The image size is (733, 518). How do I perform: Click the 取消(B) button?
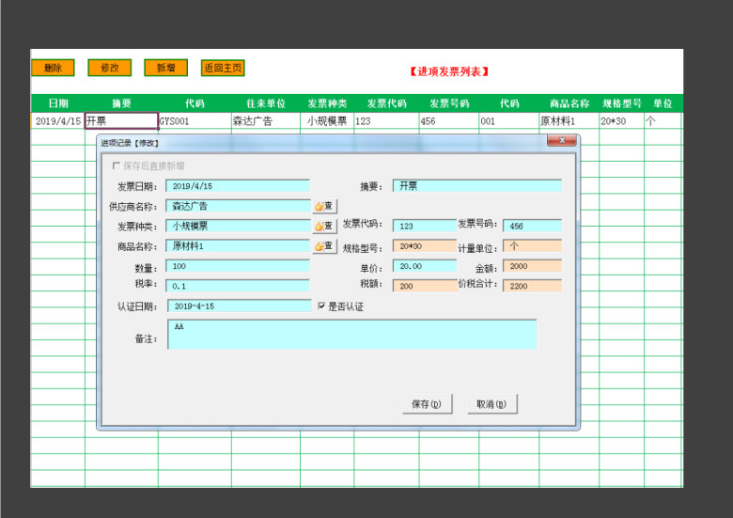[491, 404]
